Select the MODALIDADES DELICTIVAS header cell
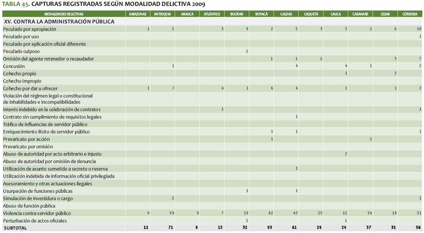The height and width of the screenshot is (233, 424). (x=64, y=14)
